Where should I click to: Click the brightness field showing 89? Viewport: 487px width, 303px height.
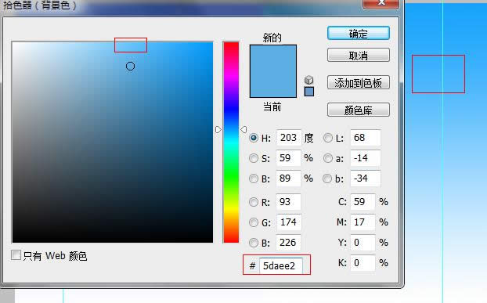tap(289, 179)
